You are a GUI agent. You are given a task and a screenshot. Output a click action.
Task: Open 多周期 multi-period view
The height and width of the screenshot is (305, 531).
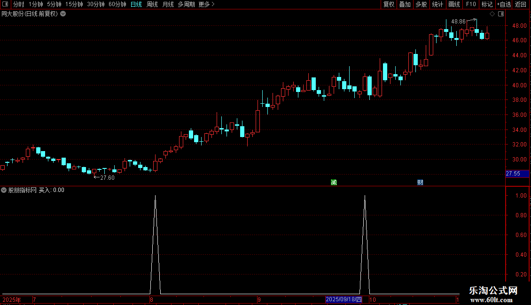point(186,4)
